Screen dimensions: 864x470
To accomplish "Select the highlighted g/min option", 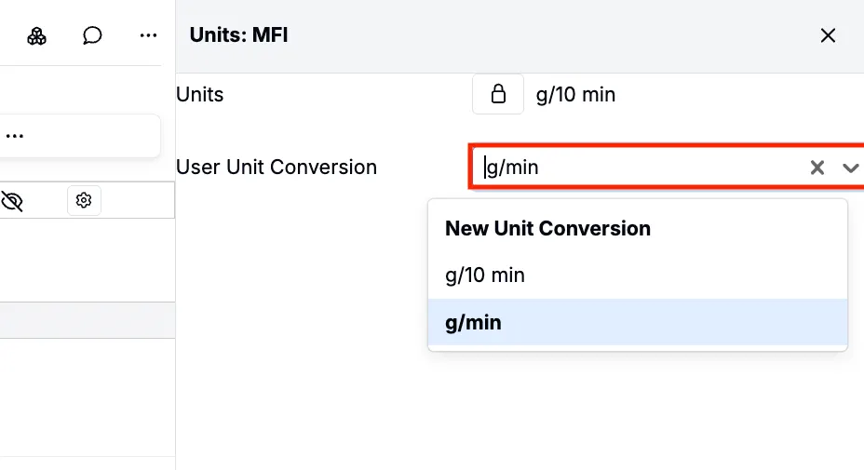I will point(474,323).
